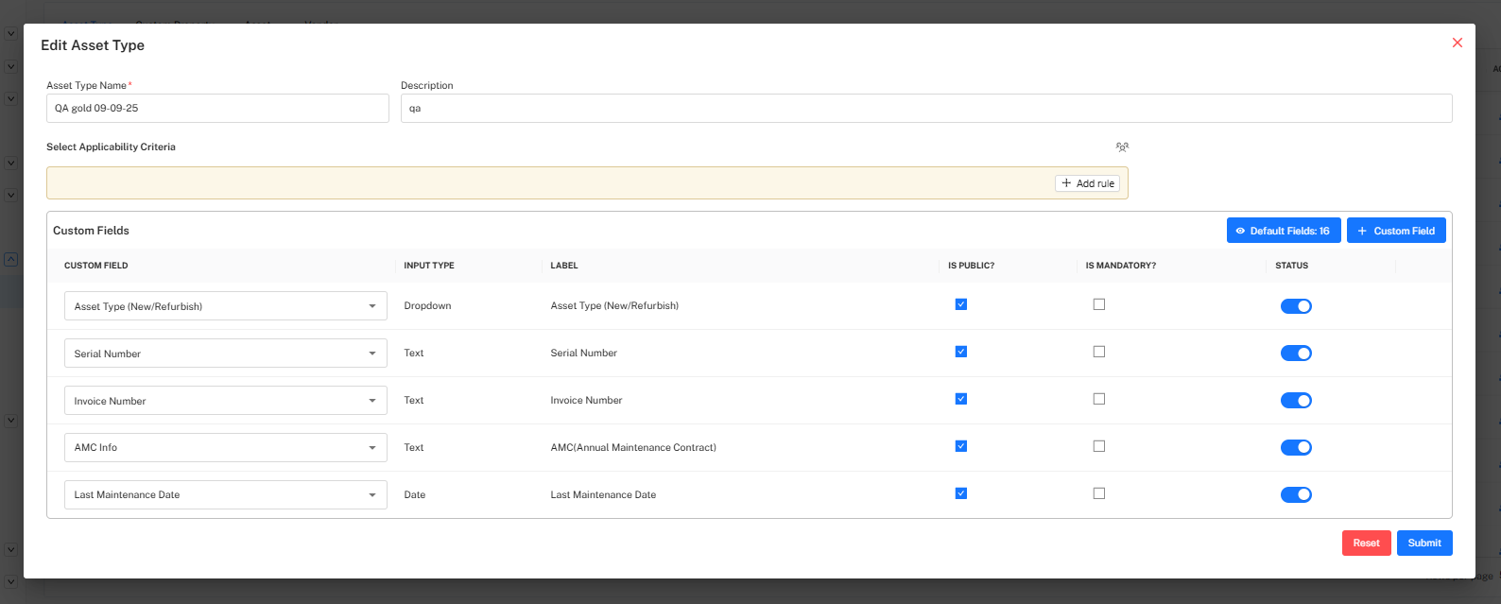
Task: Click the IS MANDATORY? column header
Action: click(1121, 266)
